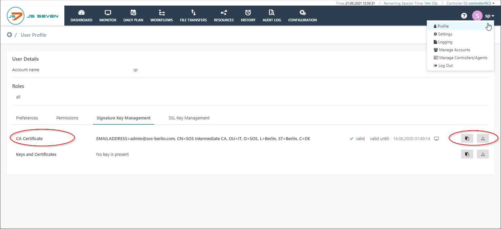
Task: Click the Time 21.09.2021 display
Action: tap(355, 3)
